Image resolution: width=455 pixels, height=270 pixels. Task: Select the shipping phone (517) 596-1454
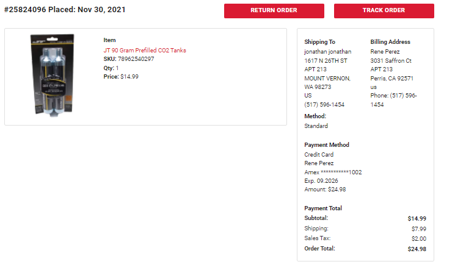click(x=324, y=105)
